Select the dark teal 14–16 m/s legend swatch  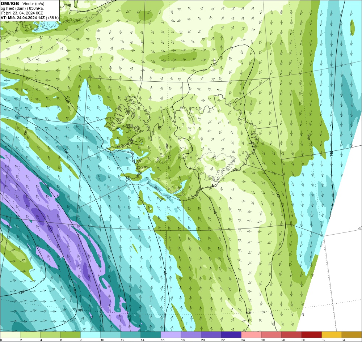pyautogui.click(x=151, y=334)
